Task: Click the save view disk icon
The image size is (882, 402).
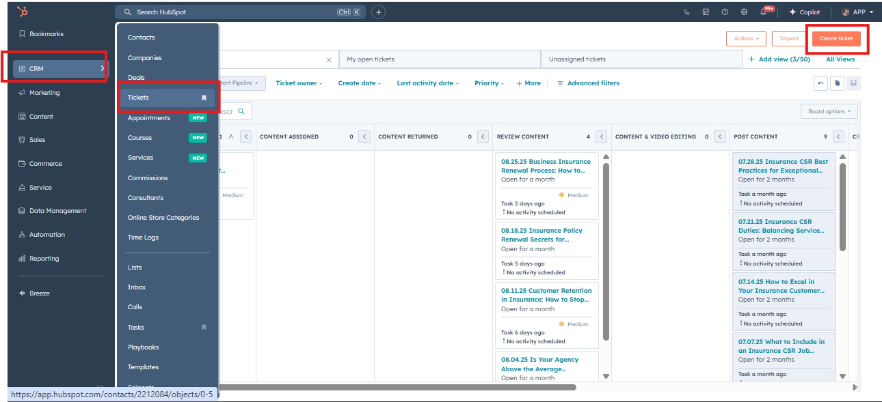Action: [x=853, y=83]
